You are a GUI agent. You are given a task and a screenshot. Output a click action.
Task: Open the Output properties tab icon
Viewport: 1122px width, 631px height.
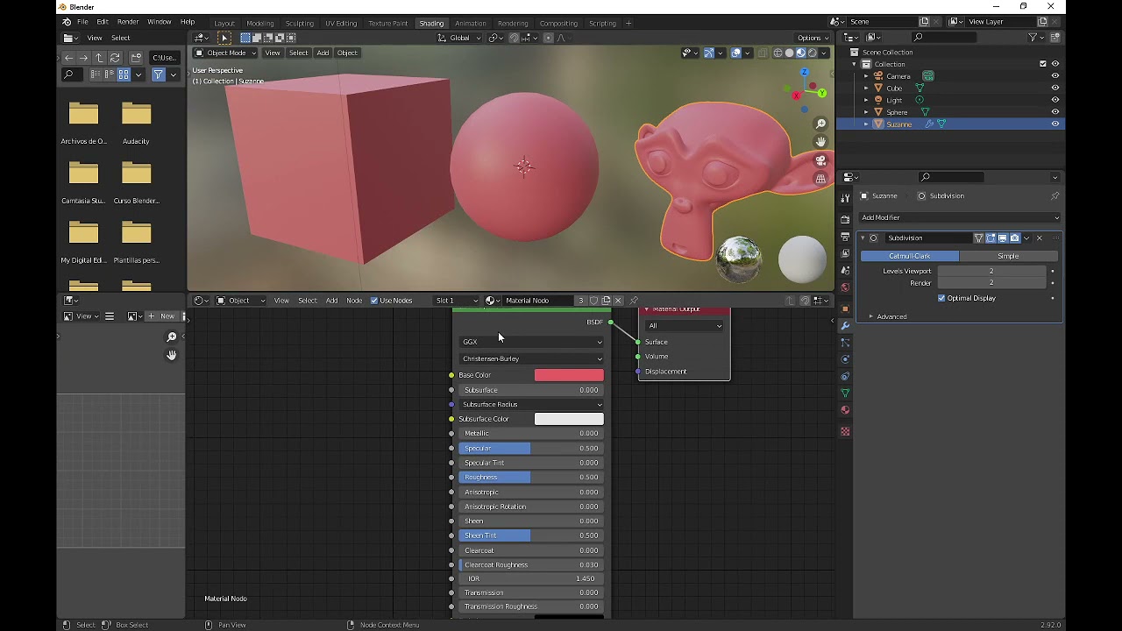tap(845, 237)
